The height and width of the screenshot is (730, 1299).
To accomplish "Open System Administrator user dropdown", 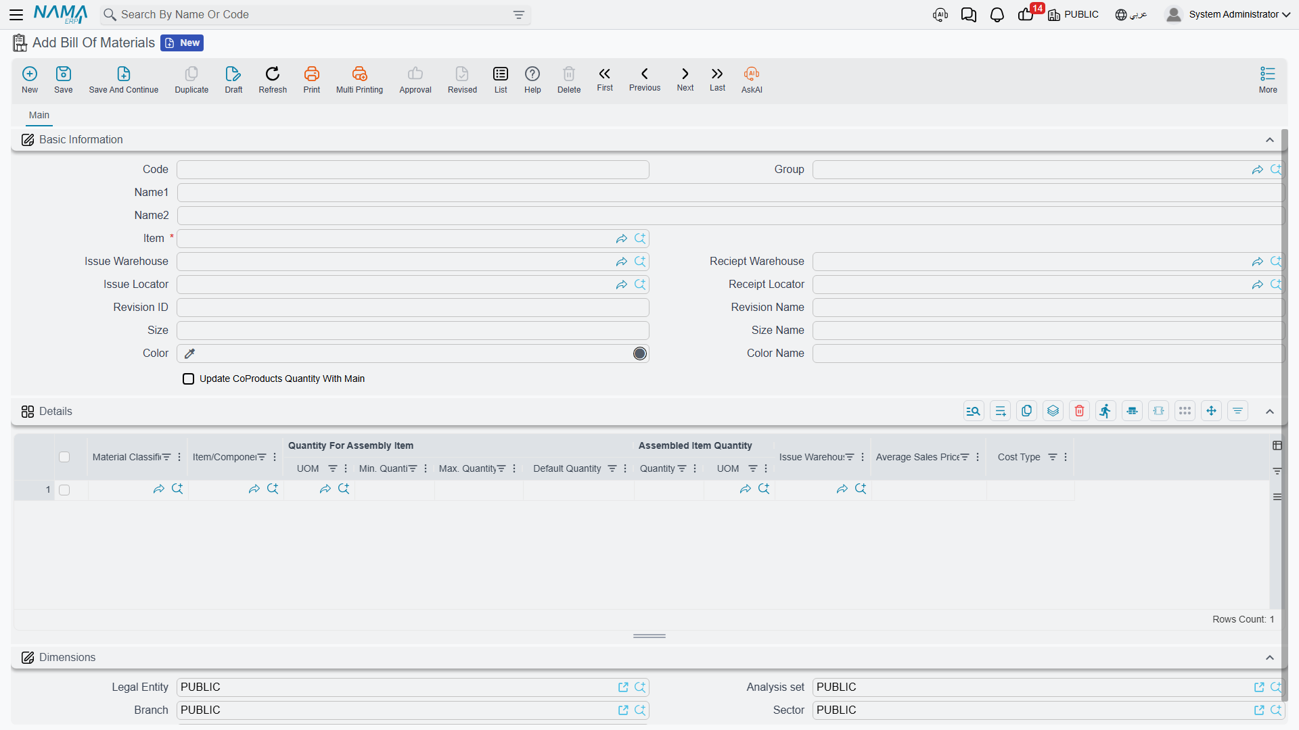I will 1228,14.
